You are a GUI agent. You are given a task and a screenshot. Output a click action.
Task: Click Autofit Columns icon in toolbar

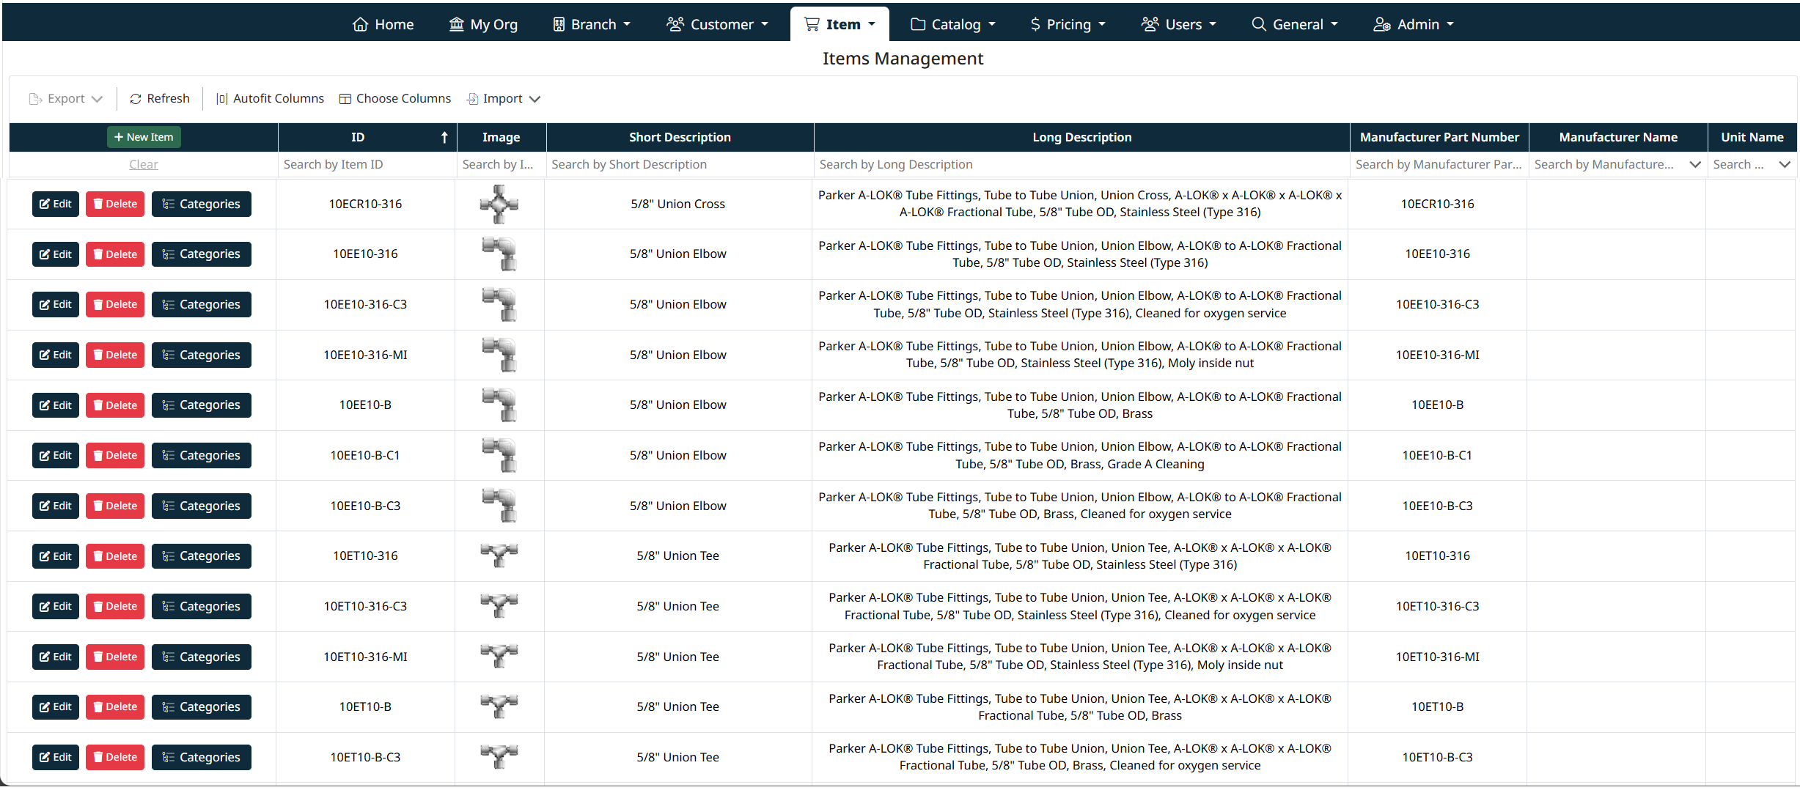coord(221,99)
